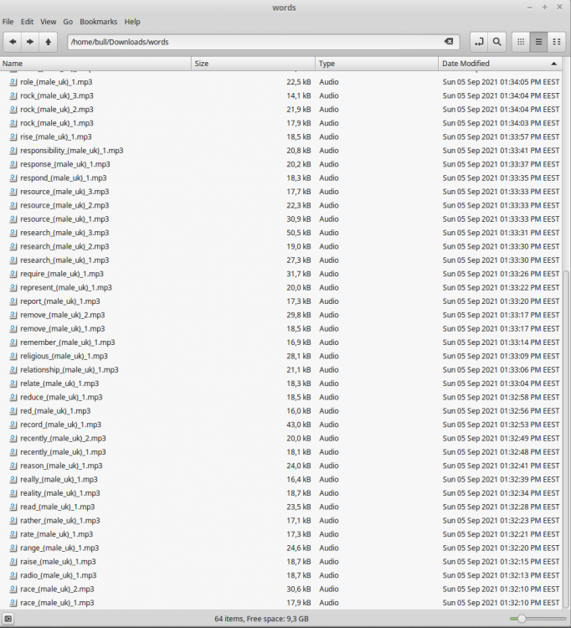Toggle the location entry mode button
This screenshot has width=571, height=628.
[x=479, y=41]
